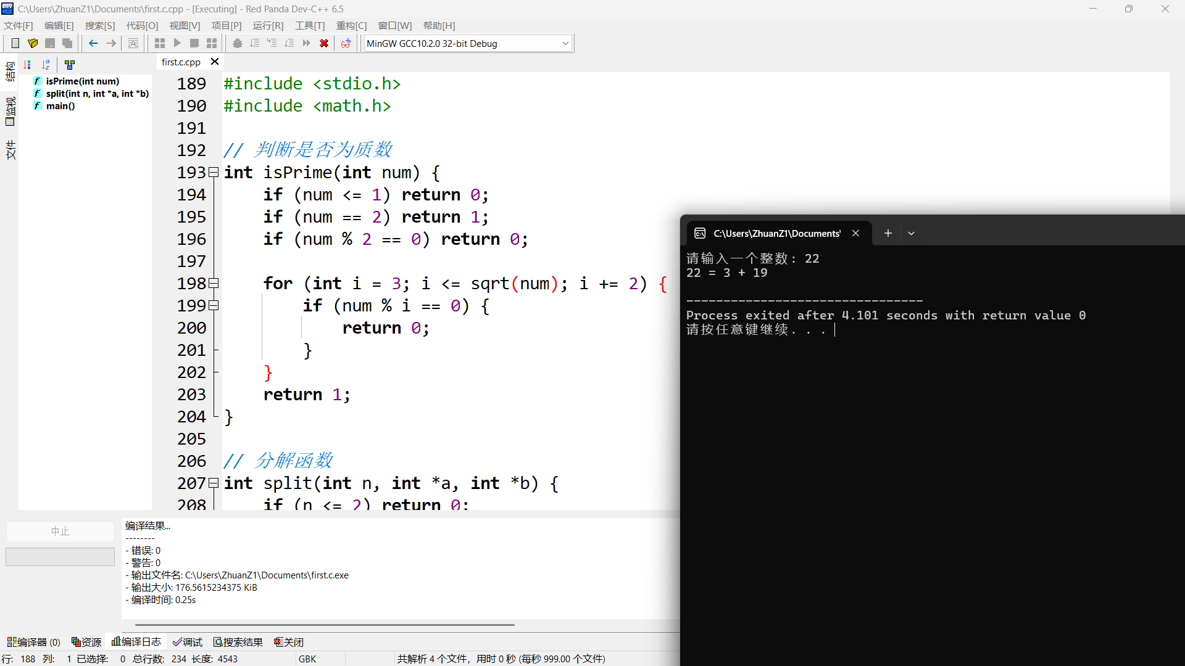This screenshot has height=666, width=1185.
Task: Open the 运行[R] menu
Action: [x=268, y=25]
